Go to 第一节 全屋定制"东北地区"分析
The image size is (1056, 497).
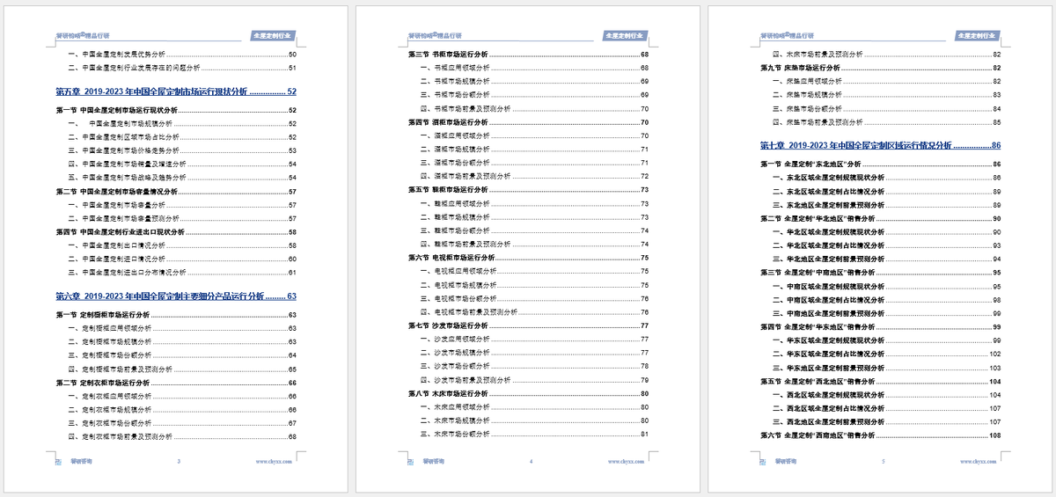point(880,164)
